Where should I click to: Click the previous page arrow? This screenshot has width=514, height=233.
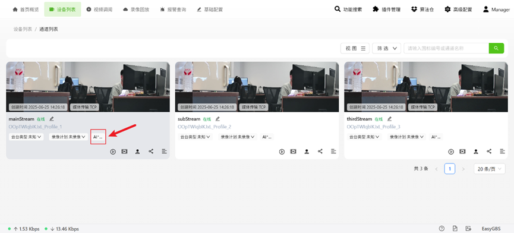point(436,169)
